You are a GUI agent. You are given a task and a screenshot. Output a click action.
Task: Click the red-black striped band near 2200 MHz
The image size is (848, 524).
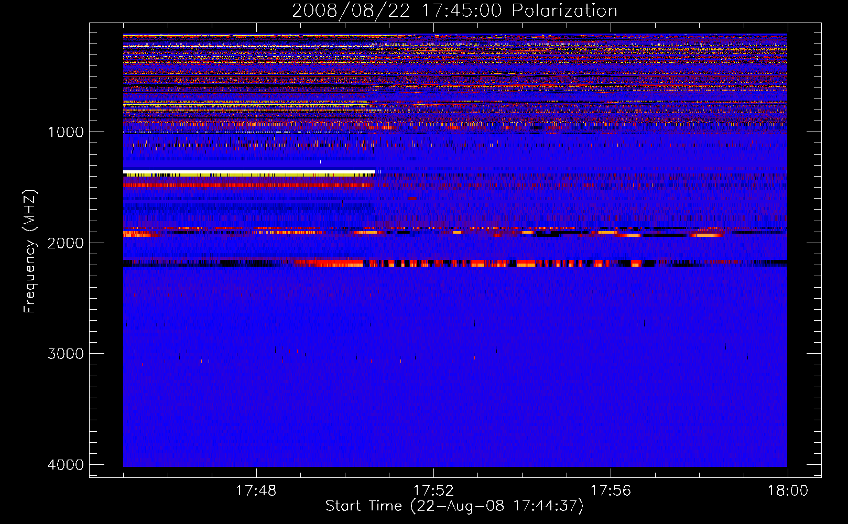(x=455, y=263)
